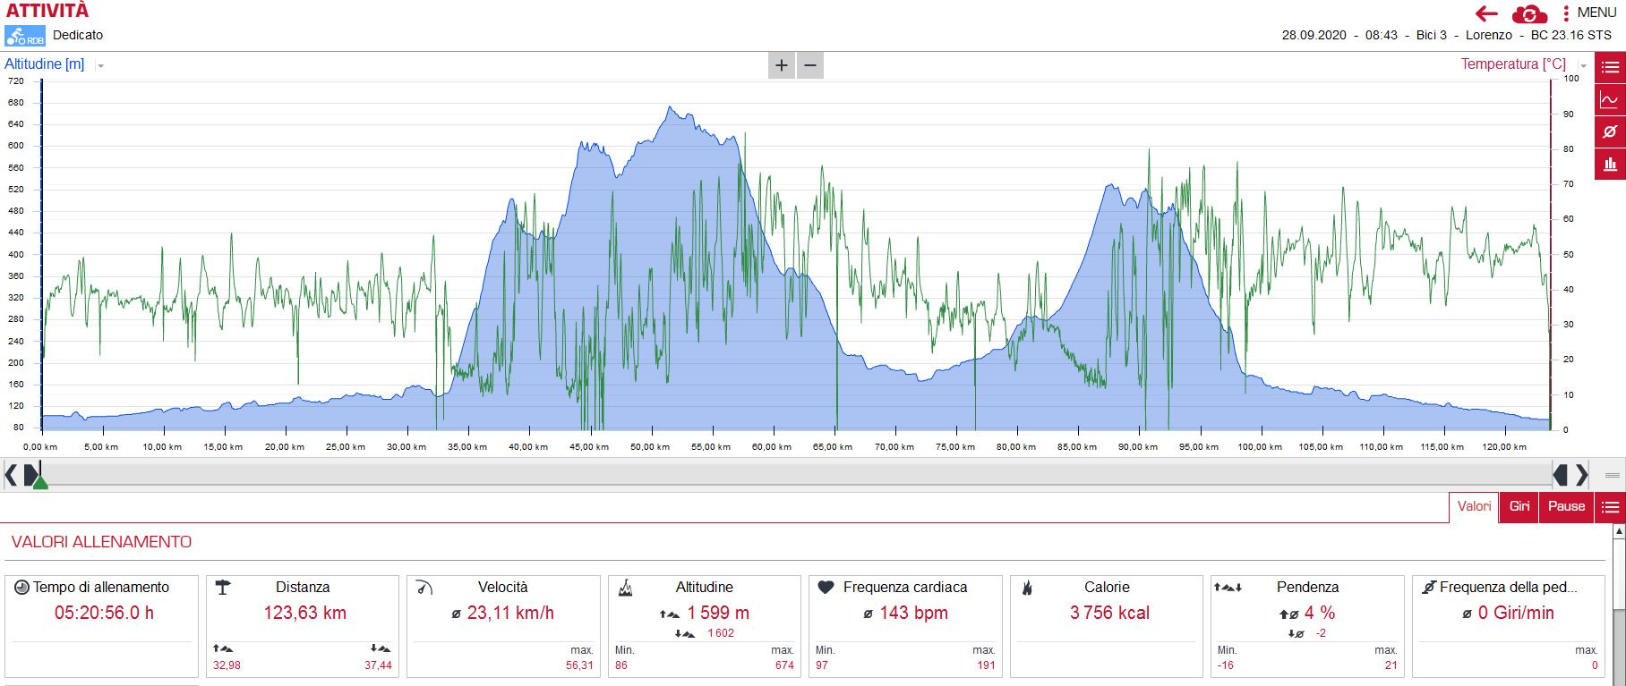Click the cycling sport type icon
The width and height of the screenshot is (1626, 686).
[24, 36]
